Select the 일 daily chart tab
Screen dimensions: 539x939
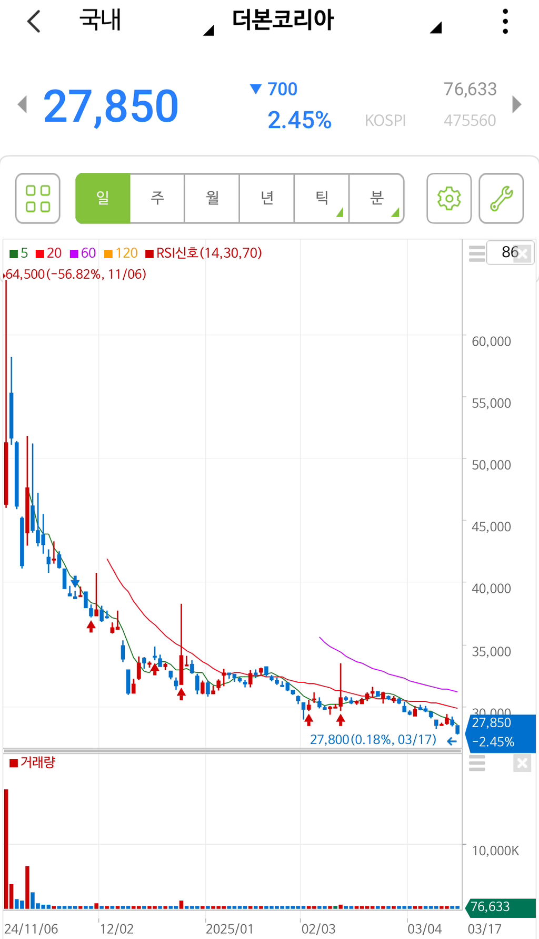[x=103, y=198]
